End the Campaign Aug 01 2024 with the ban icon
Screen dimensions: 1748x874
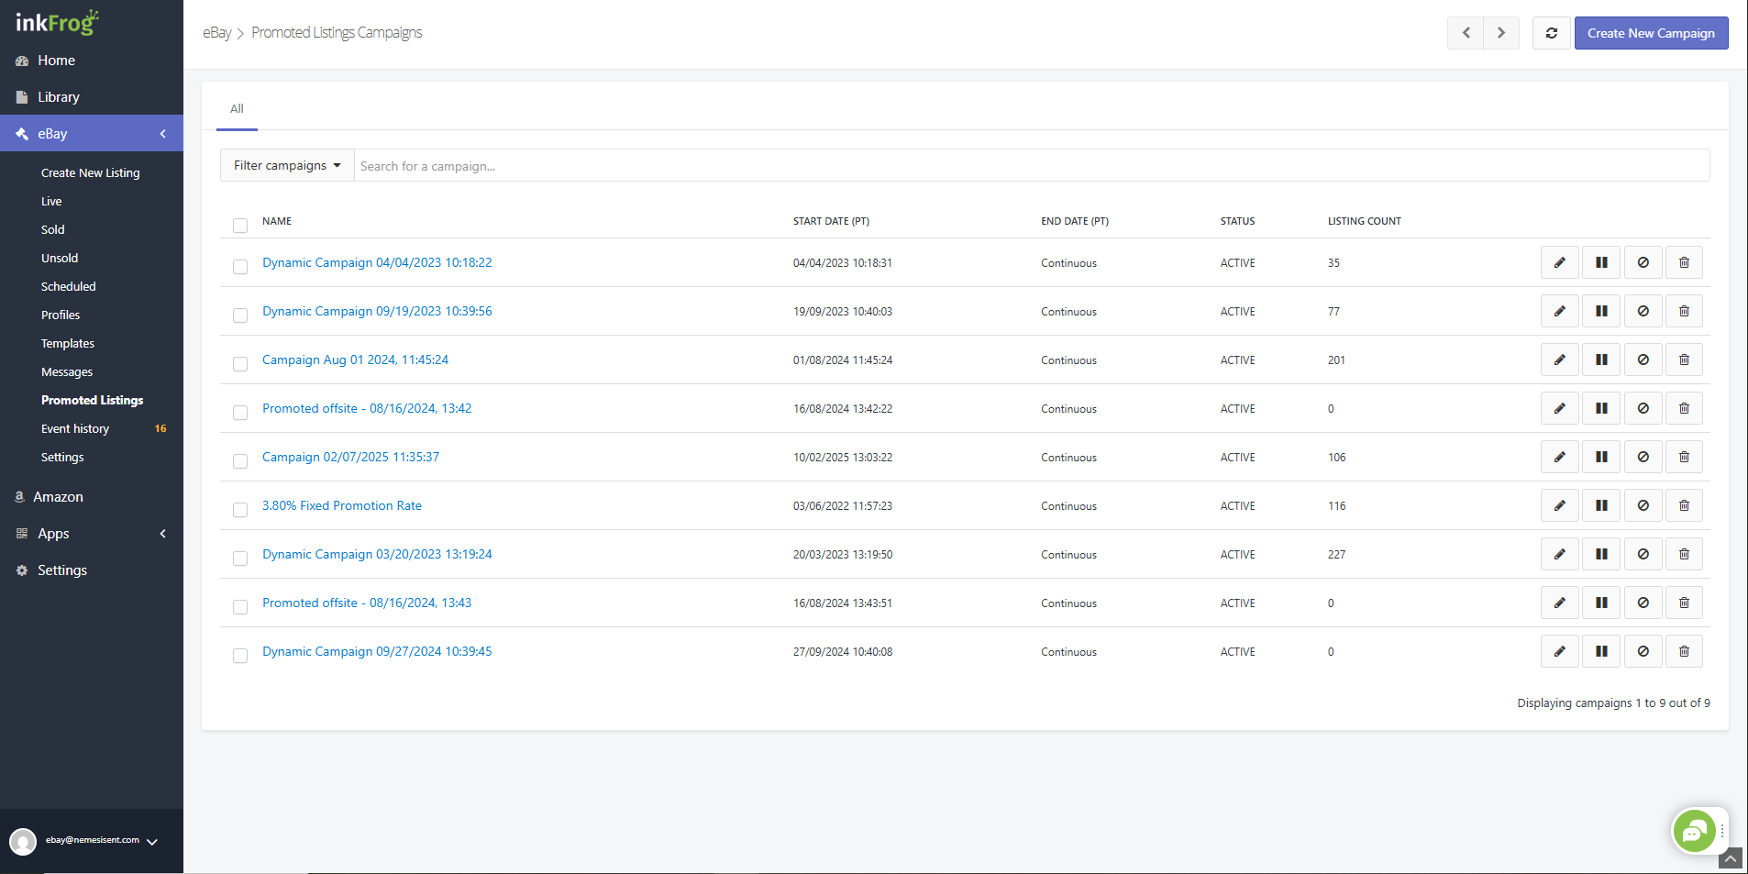[1643, 360]
